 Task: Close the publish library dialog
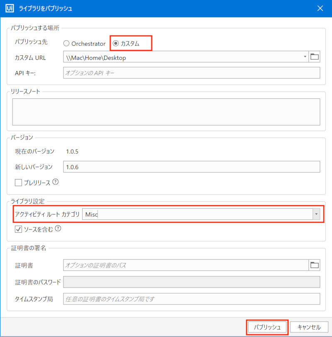click(x=320, y=8)
